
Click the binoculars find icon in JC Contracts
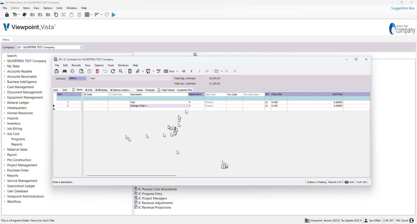[x=65, y=71]
